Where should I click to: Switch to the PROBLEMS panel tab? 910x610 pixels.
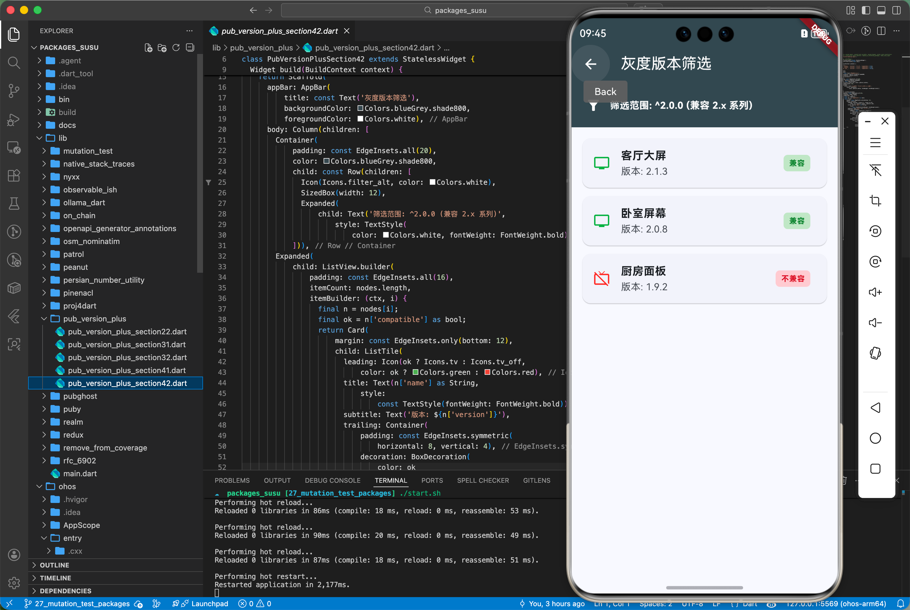click(232, 480)
